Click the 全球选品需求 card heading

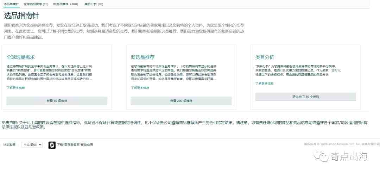click(21, 57)
